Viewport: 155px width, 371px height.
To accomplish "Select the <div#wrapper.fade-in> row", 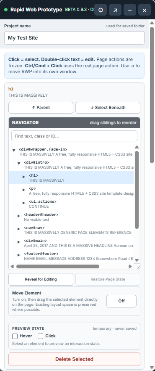I will tap(71, 152).
